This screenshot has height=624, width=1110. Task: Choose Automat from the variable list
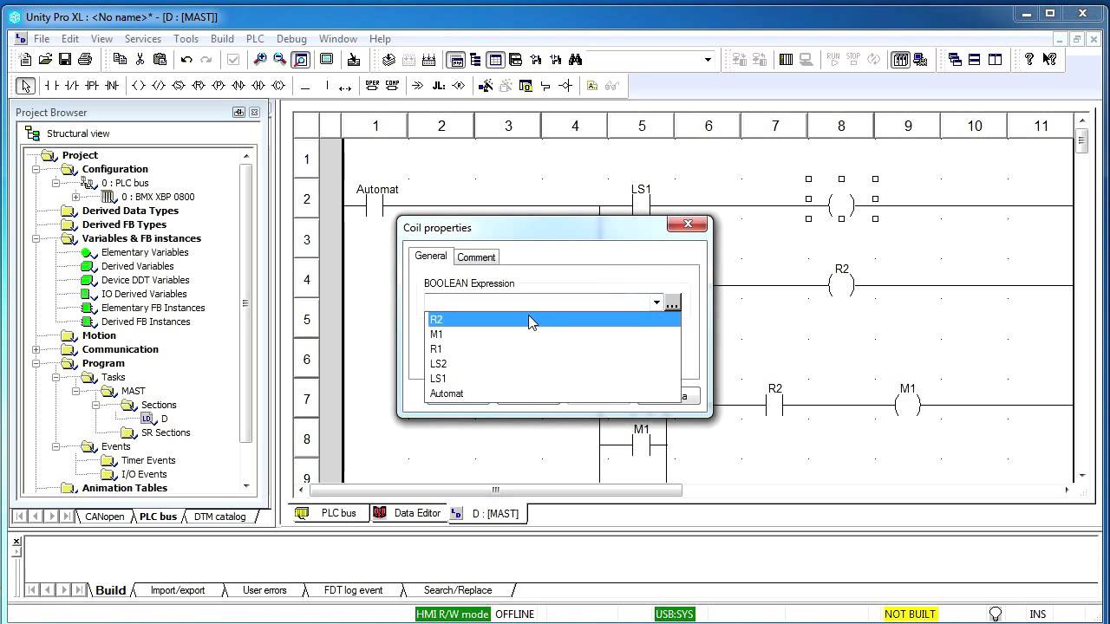click(553, 393)
